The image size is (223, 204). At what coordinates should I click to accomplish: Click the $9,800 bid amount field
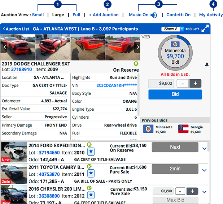[x=161, y=84]
